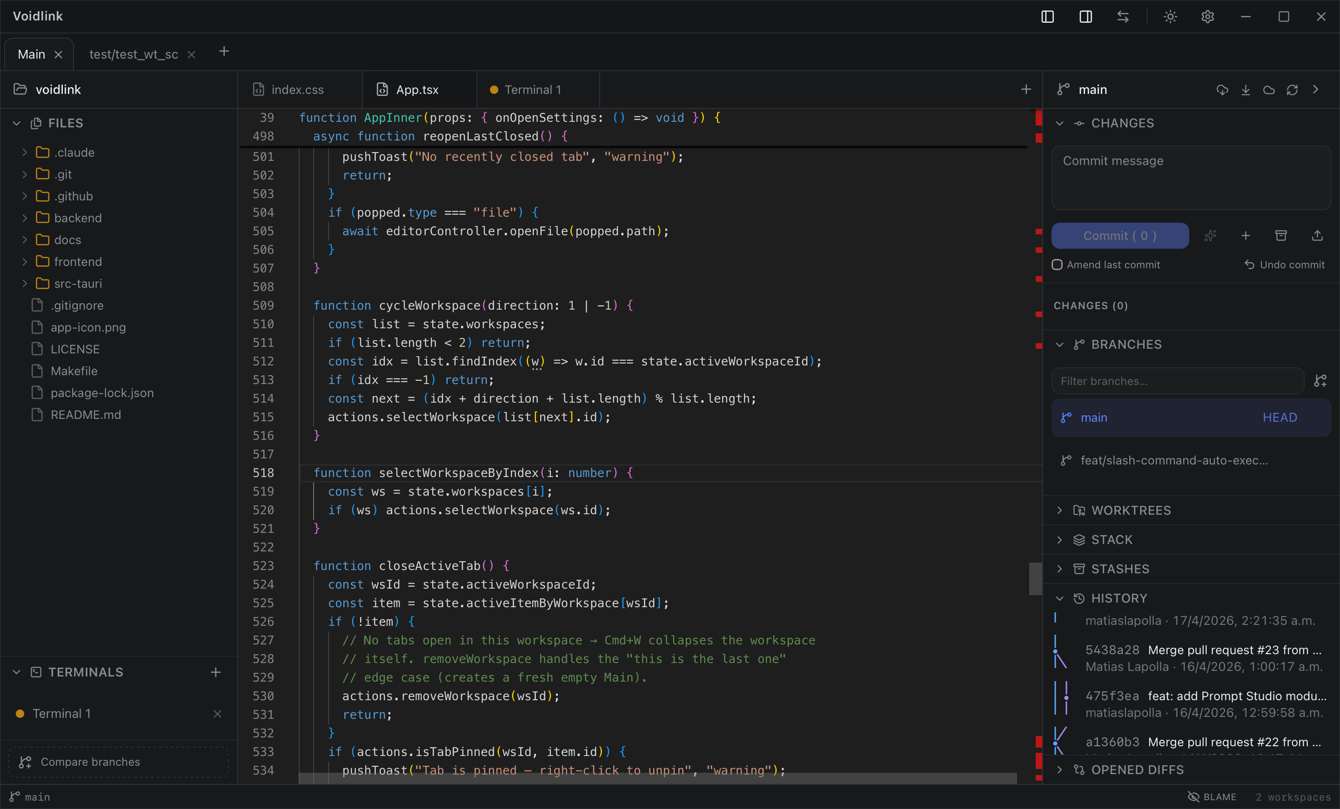Click the plain cloud icon in git header
The width and height of the screenshot is (1340, 809).
point(1269,90)
